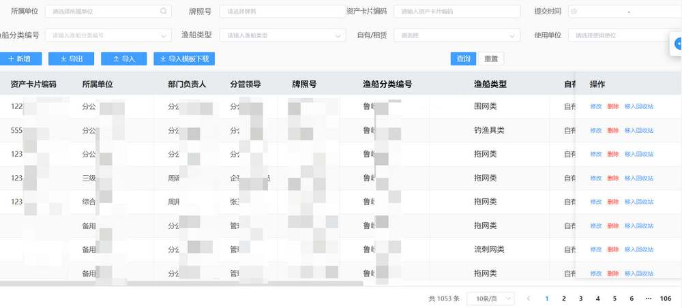Click 移入回收站 in the 围网类 row
This screenshot has height=308, width=682.
[x=639, y=106]
